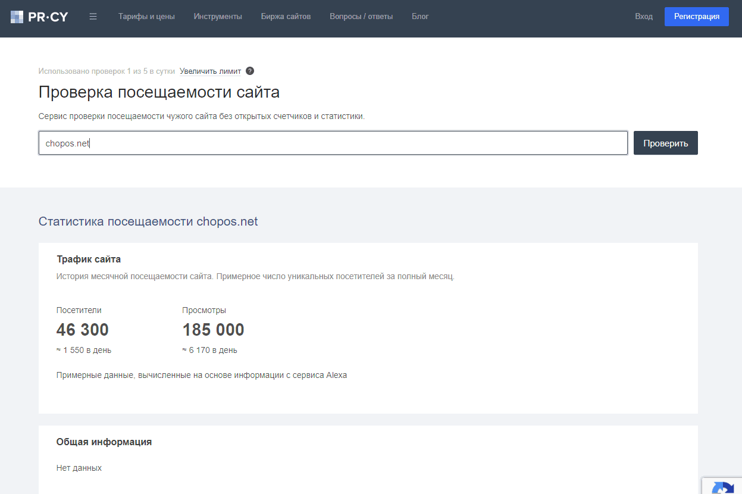Click the reCAPTCHA badge in the bottom corner
The image size is (742, 494).
[x=723, y=488]
